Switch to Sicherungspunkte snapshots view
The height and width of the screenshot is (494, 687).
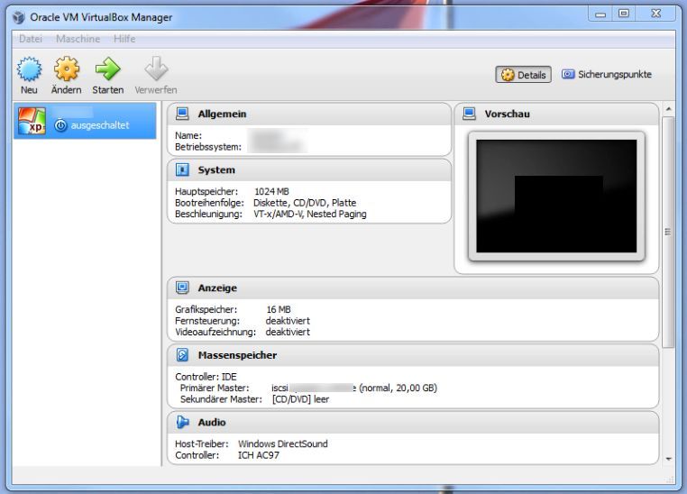click(607, 75)
